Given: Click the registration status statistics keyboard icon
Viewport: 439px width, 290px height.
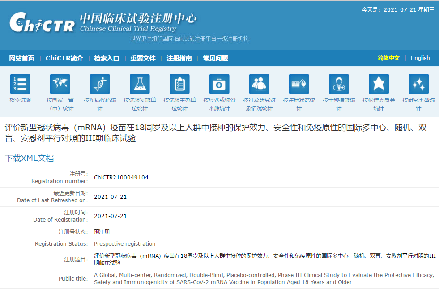Looking at the screenshot, I should click(299, 84).
